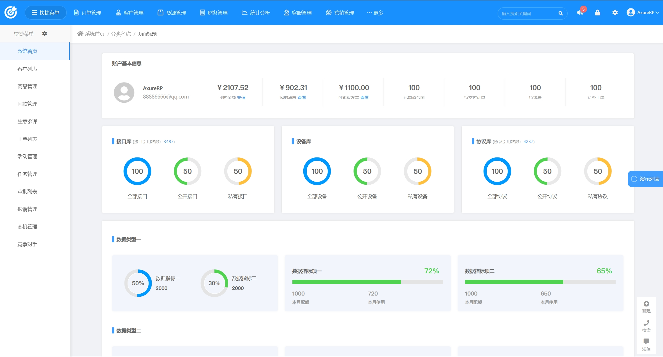Viewport: 663px width, 357px height.
Task: Select 竞争对手 in the sidebar
Action: [x=35, y=244]
